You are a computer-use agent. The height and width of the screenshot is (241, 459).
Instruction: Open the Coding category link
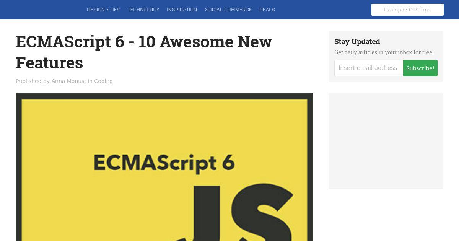(103, 81)
